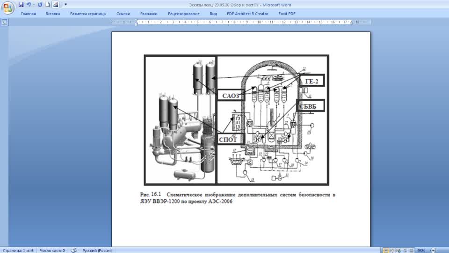This screenshot has width=449, height=253.
Task: Switch to Full Screen Reading view
Action: click(392, 250)
